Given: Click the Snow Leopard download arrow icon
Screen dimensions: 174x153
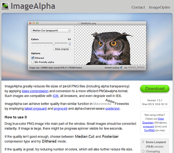Looking at the screenshot, I should point(143,142).
